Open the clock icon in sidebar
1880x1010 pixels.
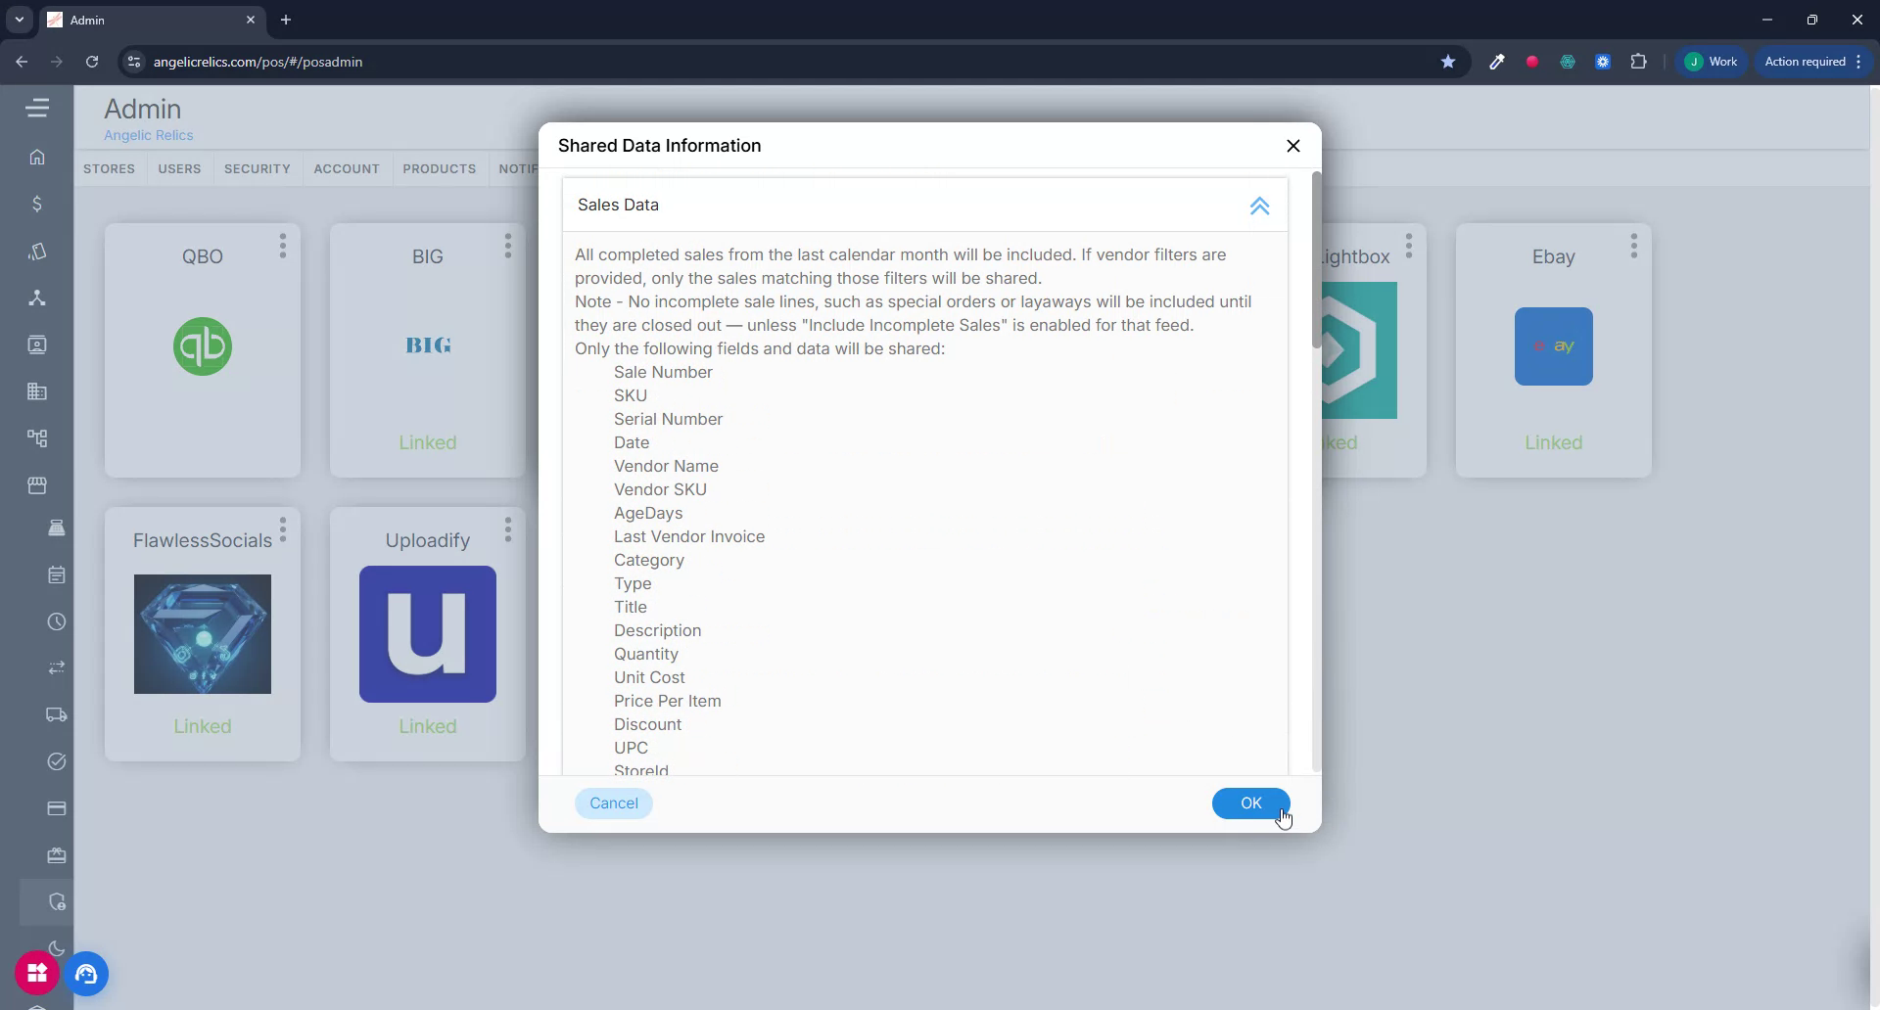[57, 621]
